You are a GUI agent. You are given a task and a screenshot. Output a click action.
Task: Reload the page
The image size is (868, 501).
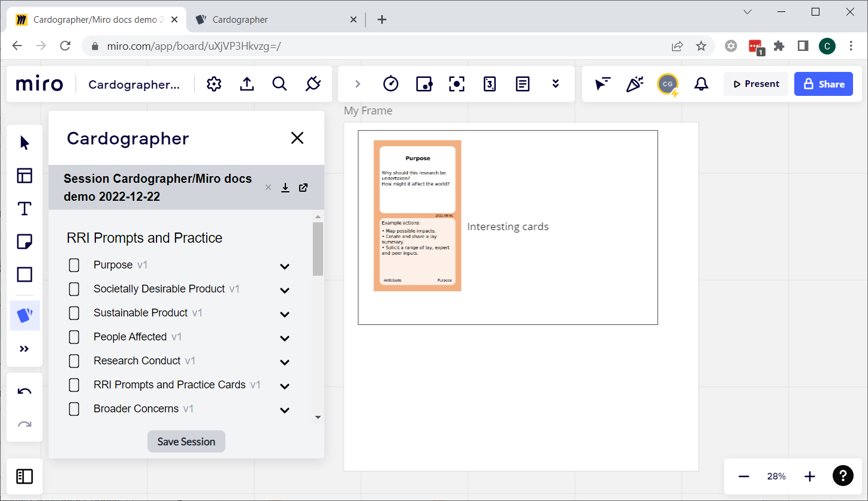pos(65,46)
